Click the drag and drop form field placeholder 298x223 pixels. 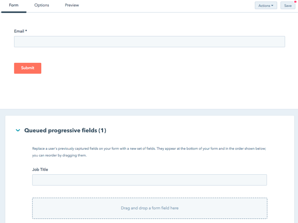pos(149,208)
